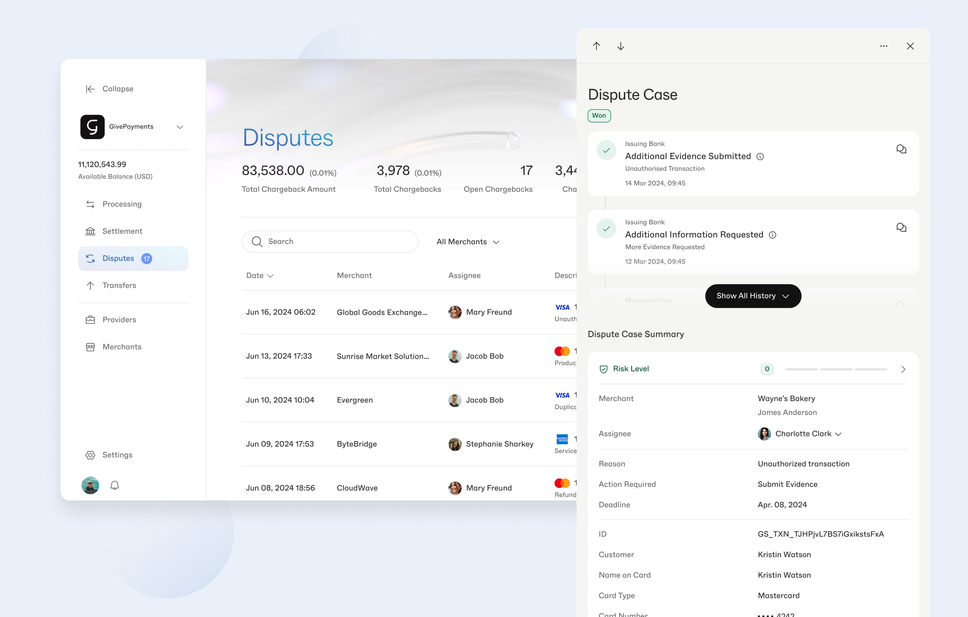Go to previous dispute with up arrow
Image resolution: width=968 pixels, height=617 pixels.
click(x=596, y=46)
